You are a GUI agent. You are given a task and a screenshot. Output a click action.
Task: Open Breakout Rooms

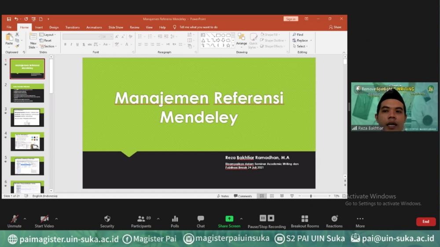pyautogui.click(x=304, y=219)
